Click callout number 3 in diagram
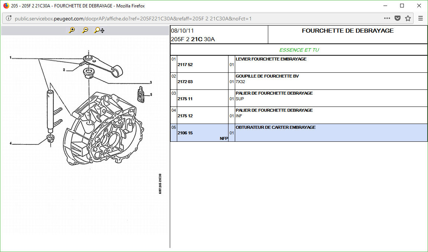428x252 pixels. pos(151,82)
